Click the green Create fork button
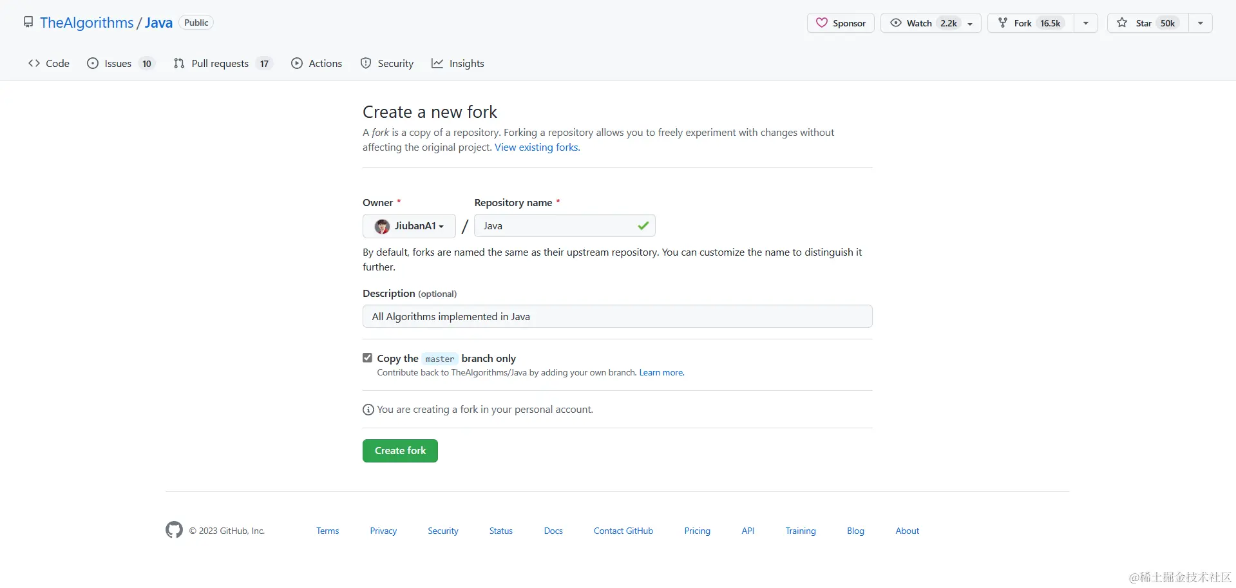 (x=400, y=451)
